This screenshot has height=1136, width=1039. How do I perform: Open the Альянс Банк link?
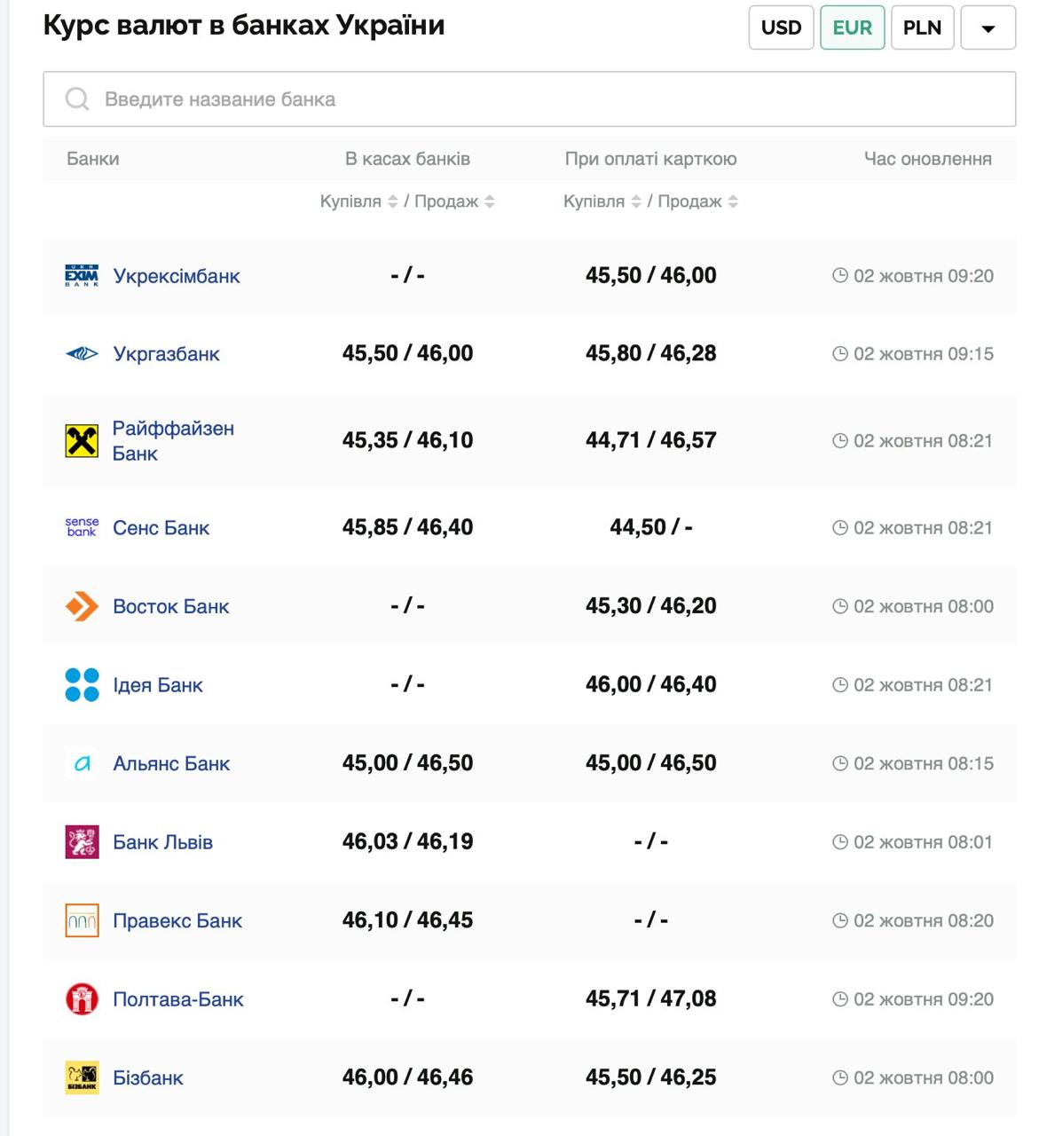point(171,764)
